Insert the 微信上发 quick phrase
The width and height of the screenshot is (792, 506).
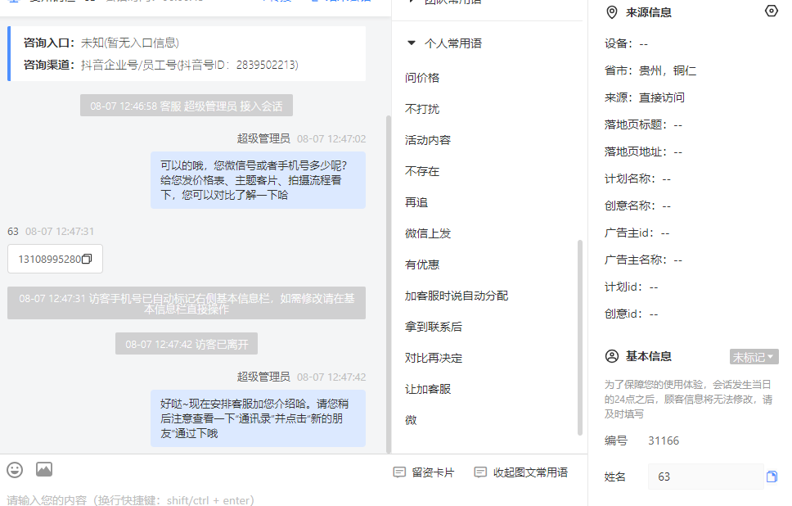[428, 233]
